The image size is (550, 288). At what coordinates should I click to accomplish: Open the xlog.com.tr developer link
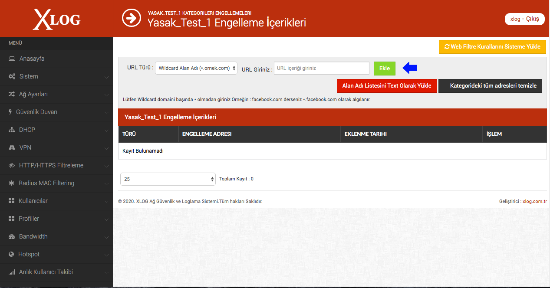pos(535,201)
